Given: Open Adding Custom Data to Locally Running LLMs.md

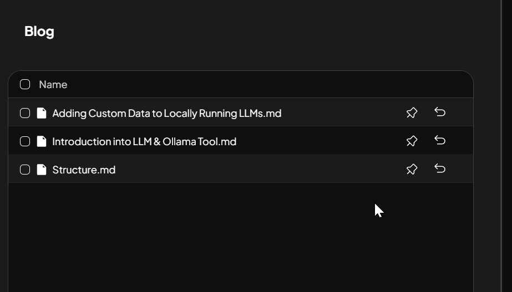Looking at the screenshot, I should pos(166,113).
